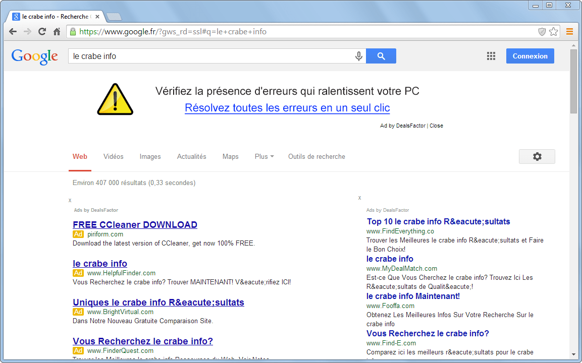This screenshot has width=582, height=363.
Task: Click the blue magnifier search button
Action: click(x=381, y=56)
